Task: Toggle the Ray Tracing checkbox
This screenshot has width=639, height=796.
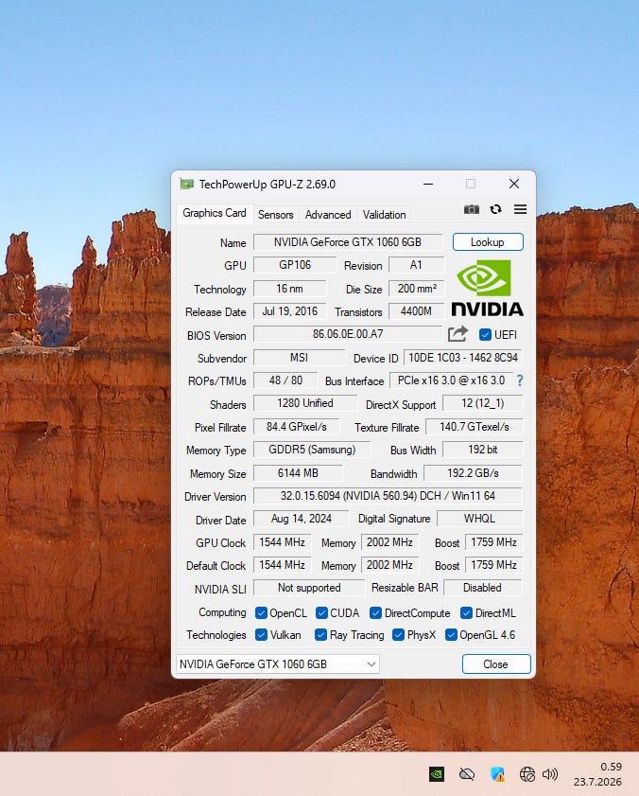Action: 320,635
